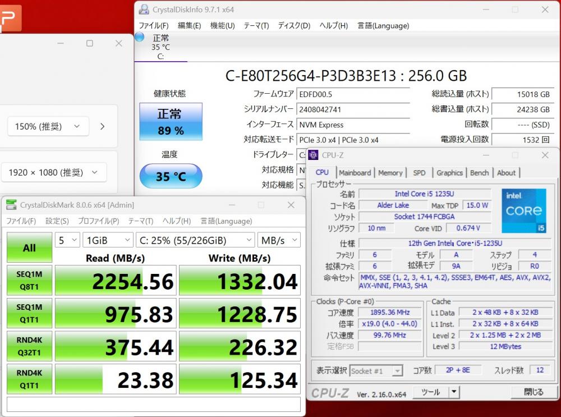The image size is (561, 417).
Task: Click the Intel Core i5 logo
Action: [x=524, y=211]
